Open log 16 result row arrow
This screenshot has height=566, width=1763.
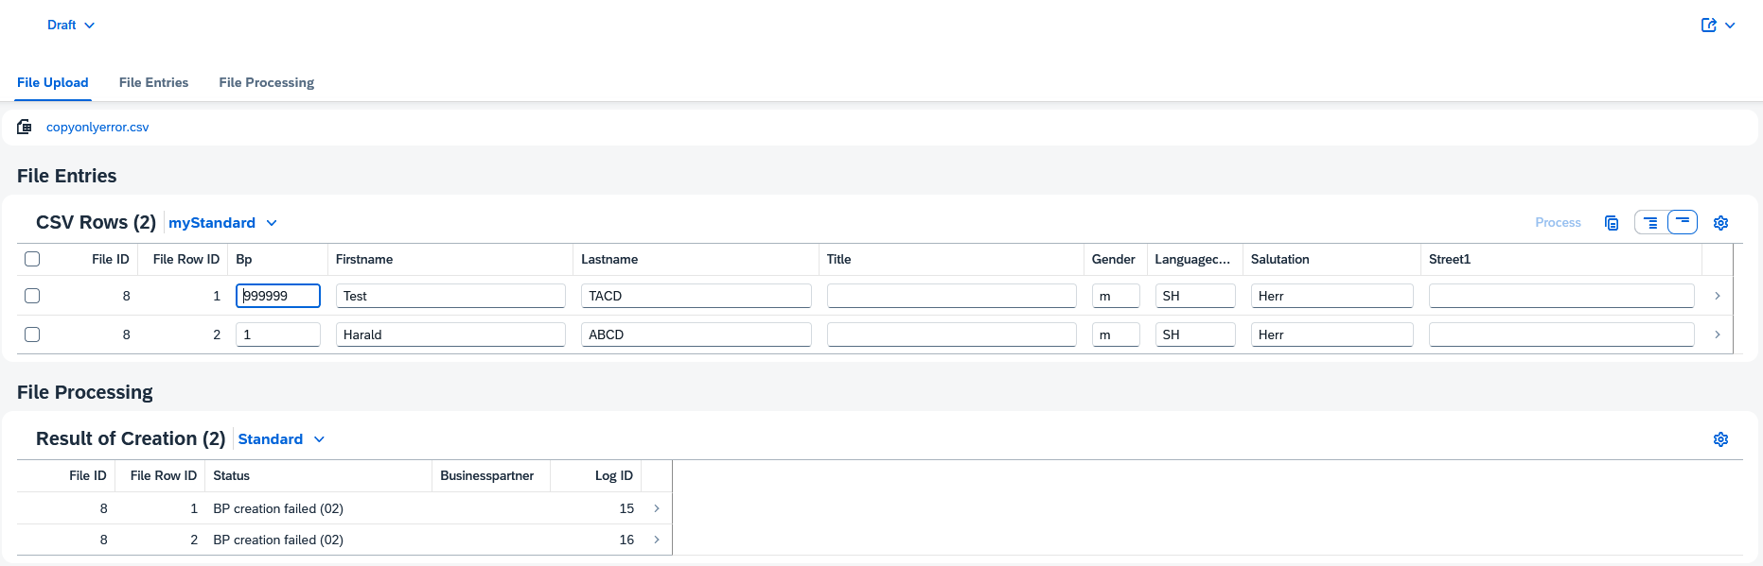[657, 540]
